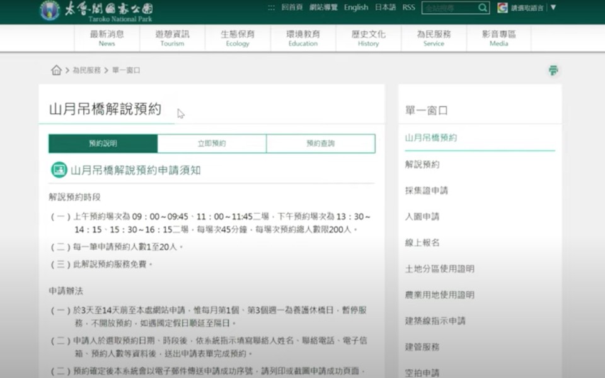605x378 pixels.
Task: Click the 山月吊橋解說預約 page title
Action: (105, 109)
